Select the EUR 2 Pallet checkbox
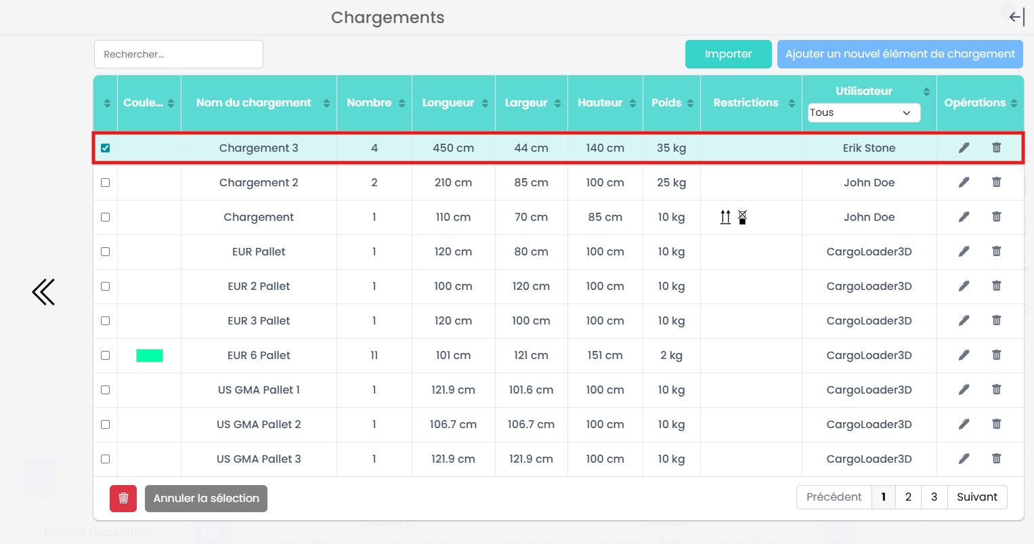The image size is (1034, 544). tap(105, 286)
